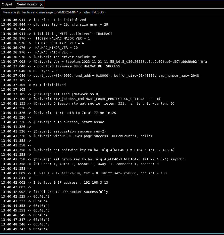Click the libwlan driver version line
Screen dimensions: 224x235
click(120, 62)
